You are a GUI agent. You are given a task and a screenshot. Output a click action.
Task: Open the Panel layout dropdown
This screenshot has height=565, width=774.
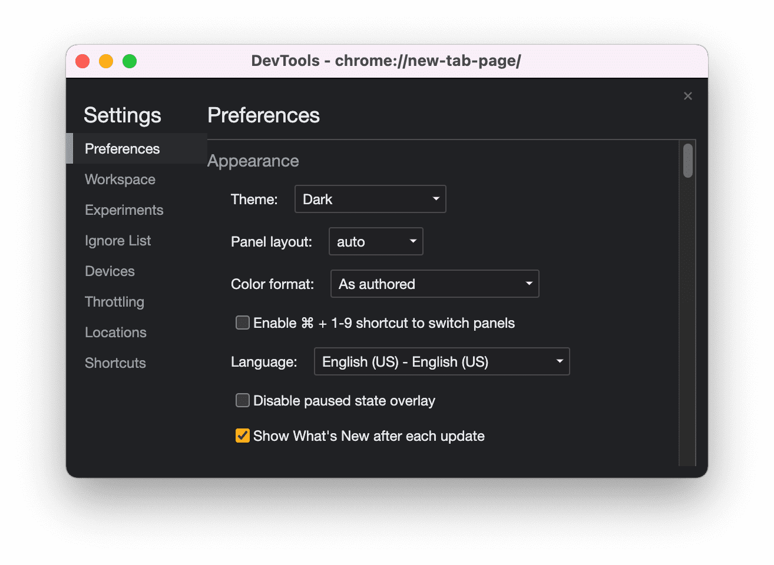pos(375,241)
